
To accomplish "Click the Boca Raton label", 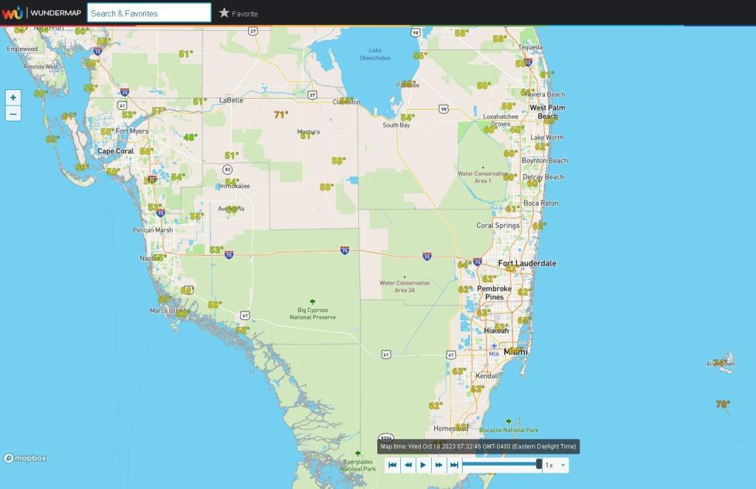I will click(541, 203).
